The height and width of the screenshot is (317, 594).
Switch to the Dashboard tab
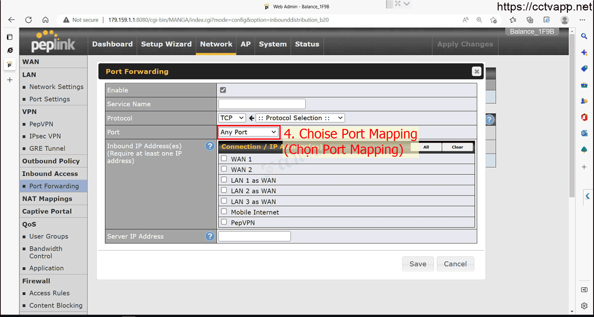112,44
